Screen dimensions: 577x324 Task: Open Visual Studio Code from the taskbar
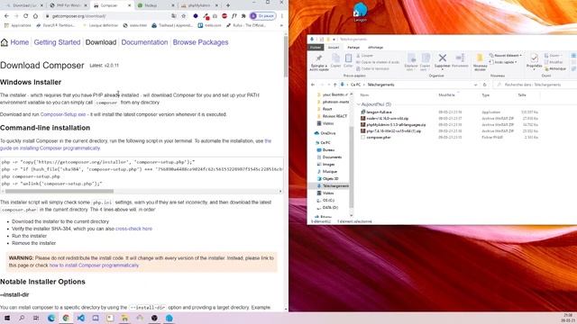click(80, 318)
